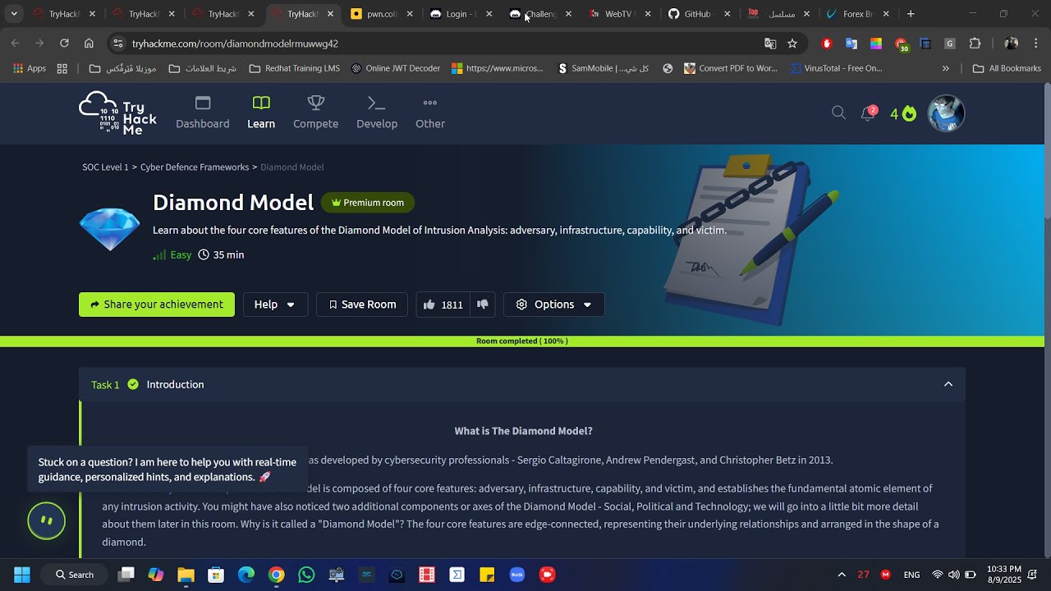Image resolution: width=1051 pixels, height=591 pixels.
Task: Open All Bookmarks folder
Action: [1007, 68]
